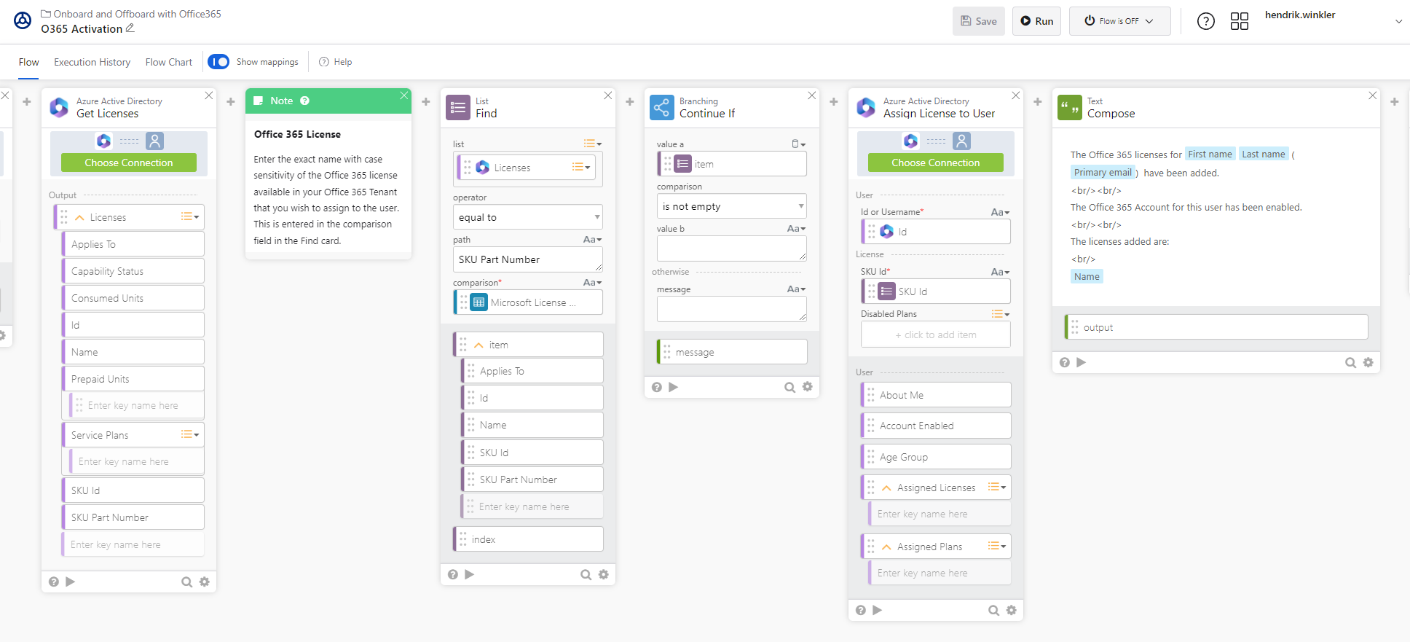Screen dimensions: 1410x642
Task: Open the app switcher grid icon
Action: click(1239, 21)
